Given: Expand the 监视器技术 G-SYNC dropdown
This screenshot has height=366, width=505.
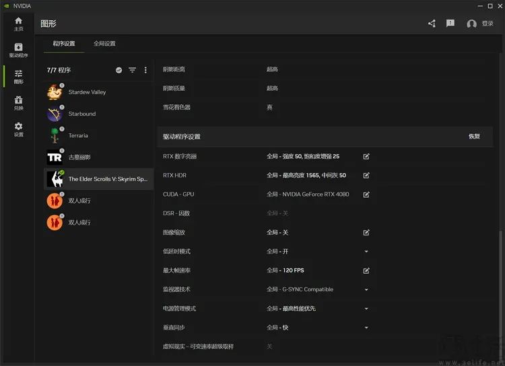Looking at the screenshot, I should [x=366, y=290].
